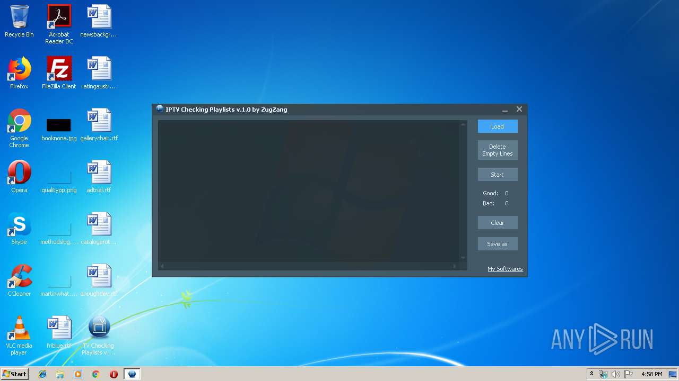The image size is (679, 381).
Task: Select the friblue.rtf file
Action: click(x=59, y=332)
